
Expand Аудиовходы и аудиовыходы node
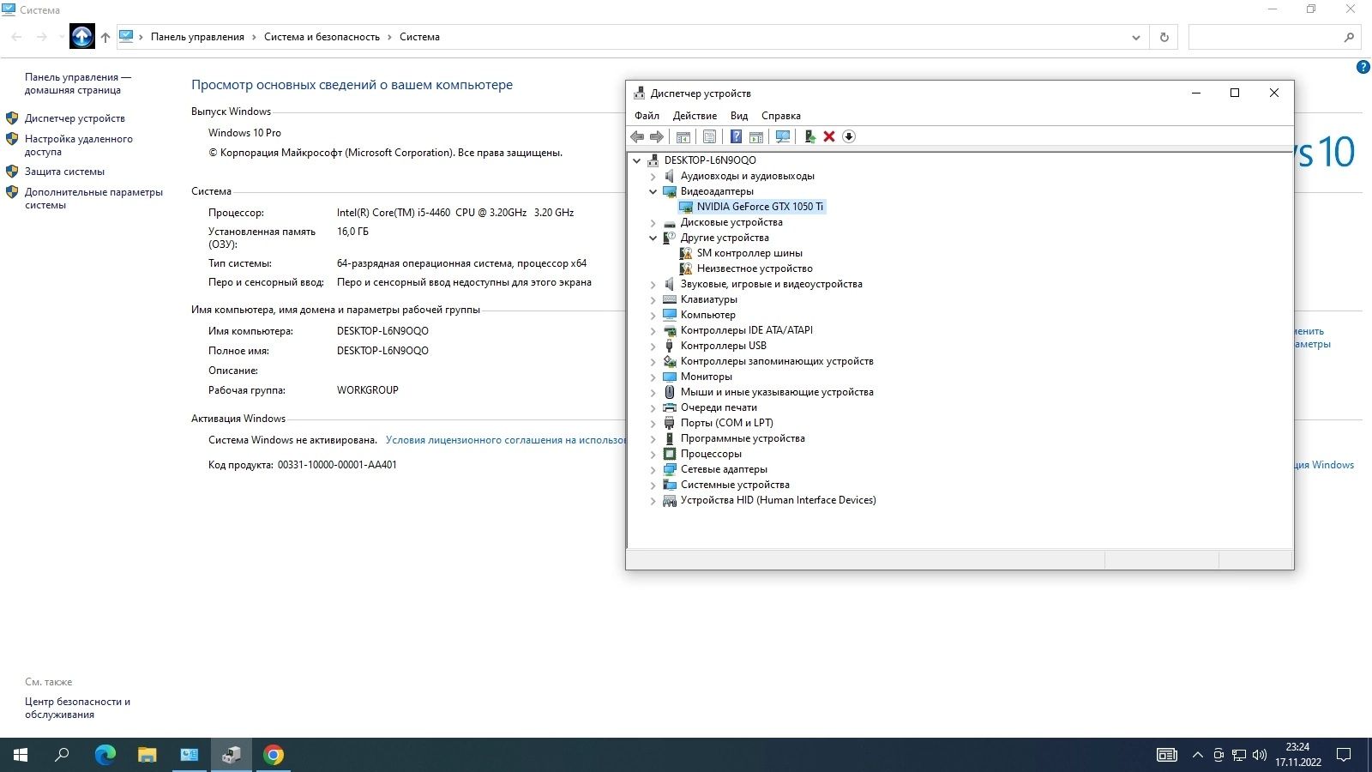click(x=653, y=176)
